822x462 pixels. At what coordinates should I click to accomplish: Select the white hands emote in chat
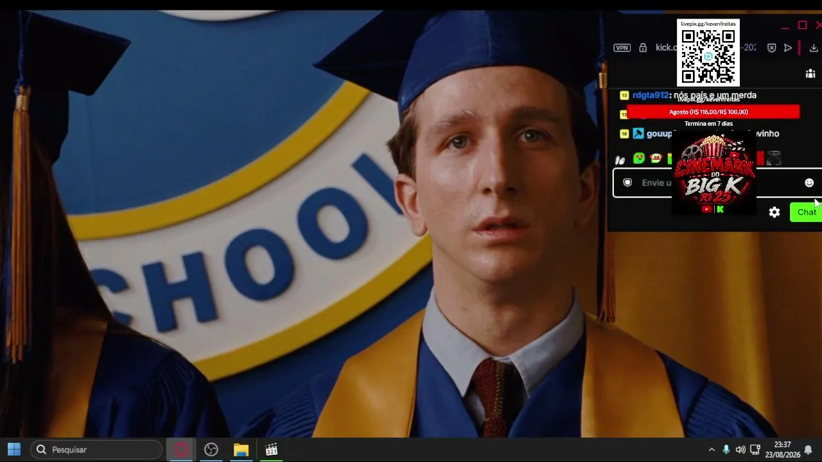click(x=620, y=159)
